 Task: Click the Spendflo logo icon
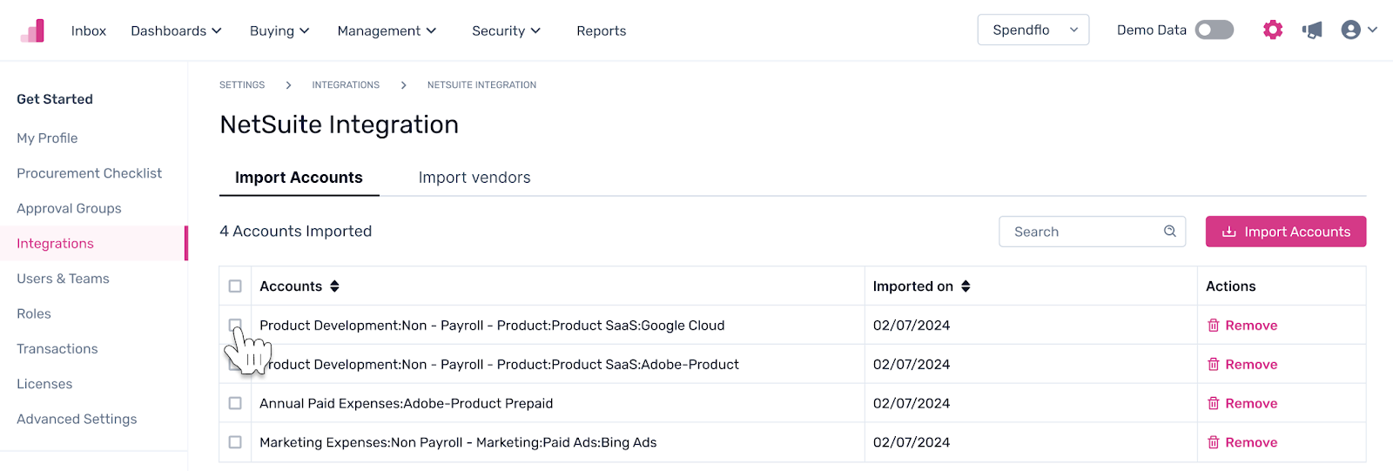click(32, 30)
